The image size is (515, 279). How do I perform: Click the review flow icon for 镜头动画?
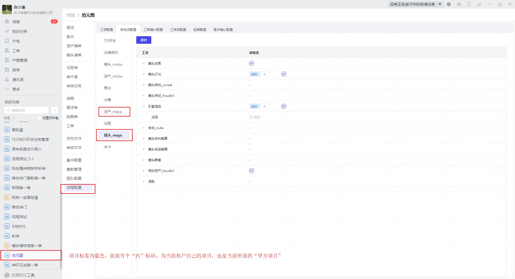(x=251, y=63)
